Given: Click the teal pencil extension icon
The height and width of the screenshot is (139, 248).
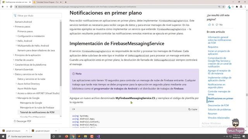Looking at the screenshot, I should (229, 7).
